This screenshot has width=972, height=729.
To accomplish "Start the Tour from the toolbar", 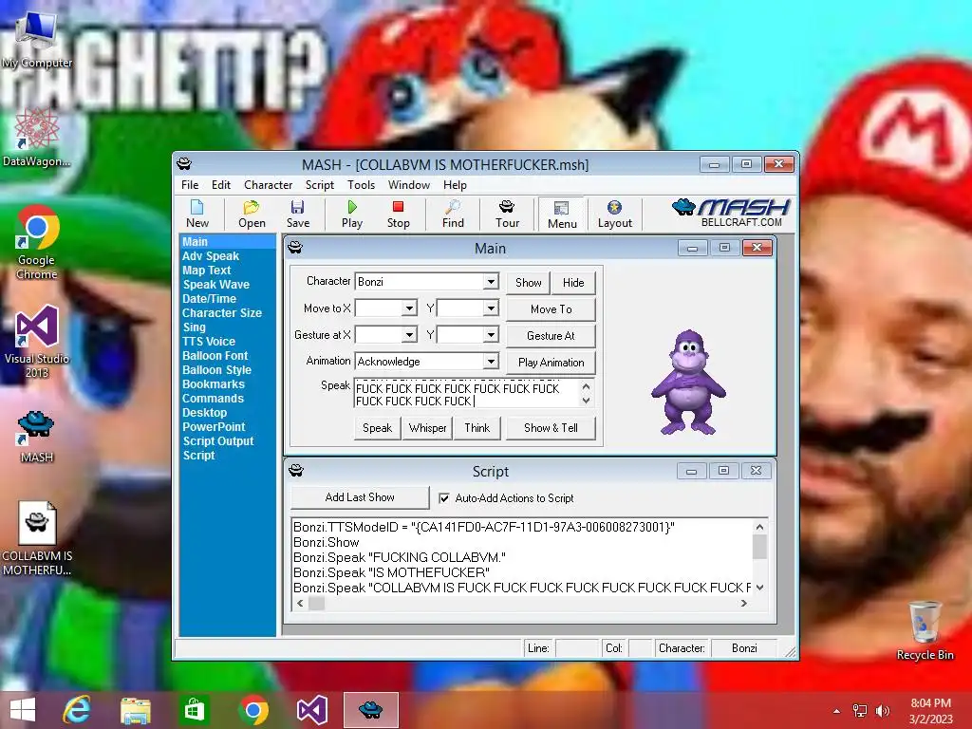I will click(507, 214).
